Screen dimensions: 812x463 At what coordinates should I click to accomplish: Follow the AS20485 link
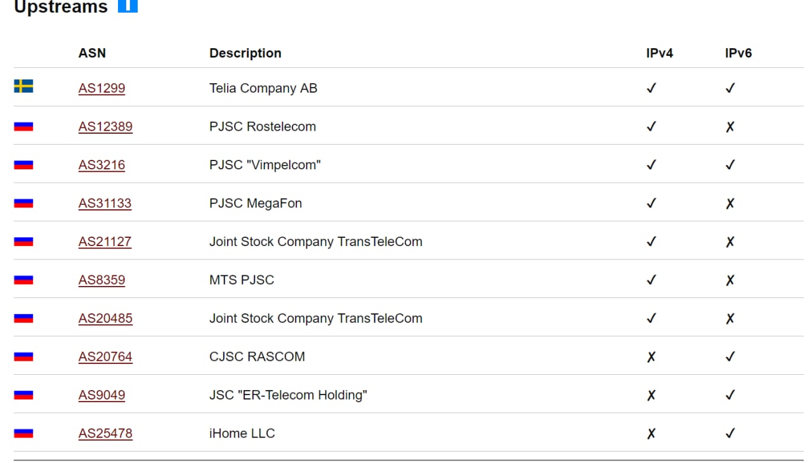pyautogui.click(x=105, y=318)
